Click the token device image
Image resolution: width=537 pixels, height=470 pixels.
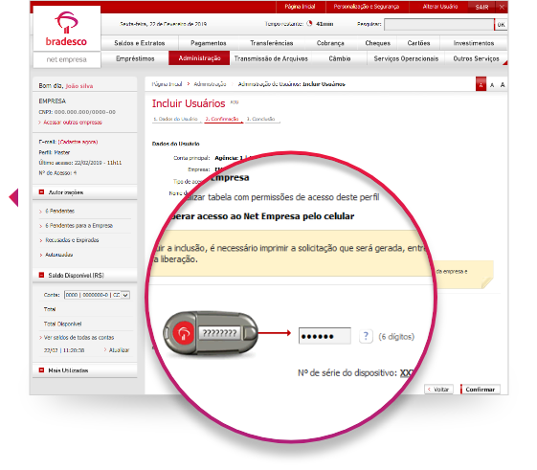pos(211,333)
